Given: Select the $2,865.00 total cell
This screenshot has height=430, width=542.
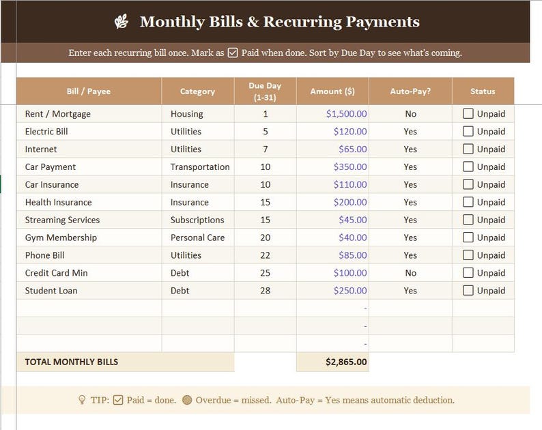Looking at the screenshot, I should pos(332,362).
